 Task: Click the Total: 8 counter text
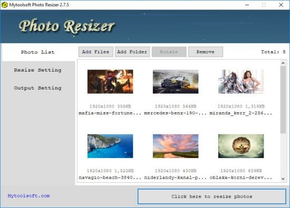tap(273, 52)
